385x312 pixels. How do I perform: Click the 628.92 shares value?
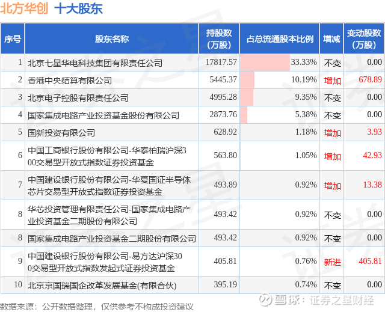click(x=225, y=132)
